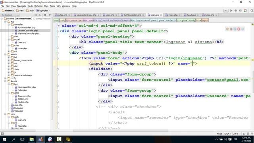Click the editor horizontal scrollbar
The height and width of the screenshot is (143, 254).
pyautogui.click(x=121, y=130)
